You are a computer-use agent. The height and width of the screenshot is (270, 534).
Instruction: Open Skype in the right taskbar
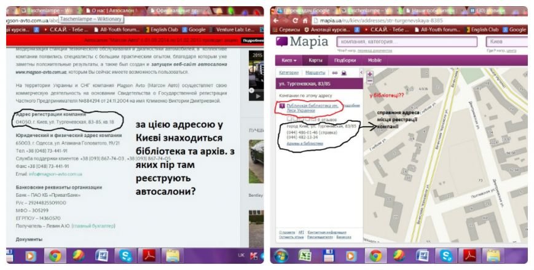[x=446, y=255]
